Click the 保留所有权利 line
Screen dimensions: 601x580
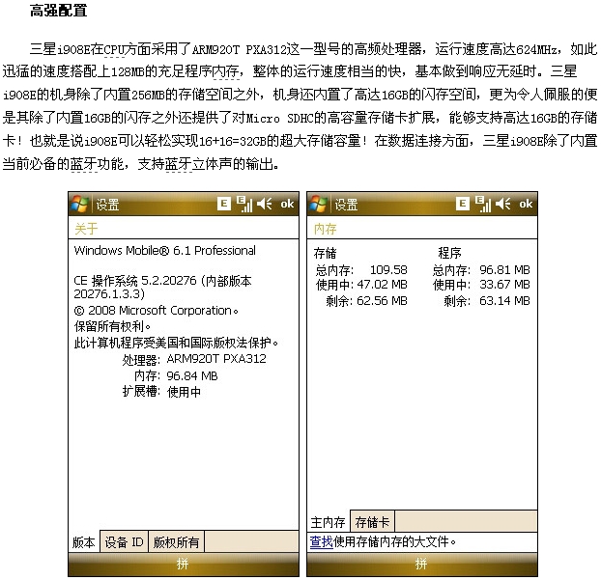(112, 326)
